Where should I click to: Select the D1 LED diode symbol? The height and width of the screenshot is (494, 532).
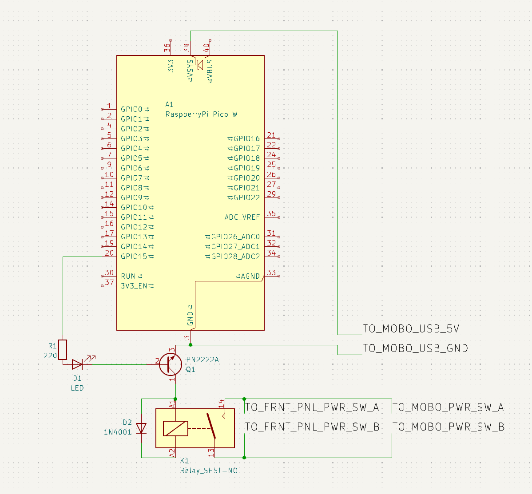pos(78,364)
